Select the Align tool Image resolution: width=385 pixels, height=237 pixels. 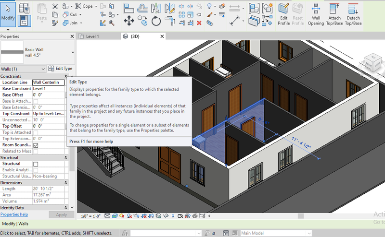128,8
